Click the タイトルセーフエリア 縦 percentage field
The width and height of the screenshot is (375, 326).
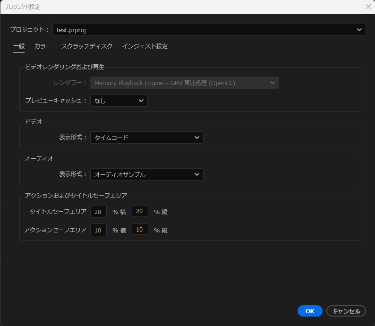[140, 211]
